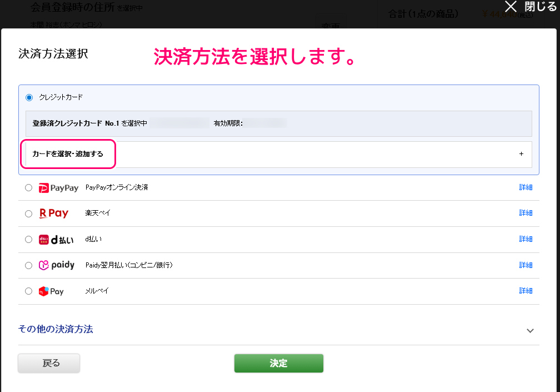Image resolution: width=560 pixels, height=392 pixels.
Task: Open 詳細 details for PayPay
Action: [x=526, y=187]
